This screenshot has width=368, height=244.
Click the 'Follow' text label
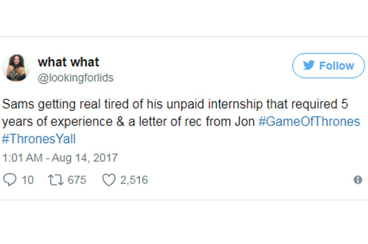[336, 66]
